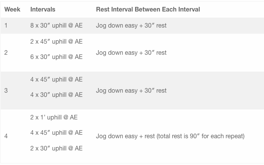Select the week 2 rest interval text
Screen dimensions: 264x165
[x=131, y=52]
